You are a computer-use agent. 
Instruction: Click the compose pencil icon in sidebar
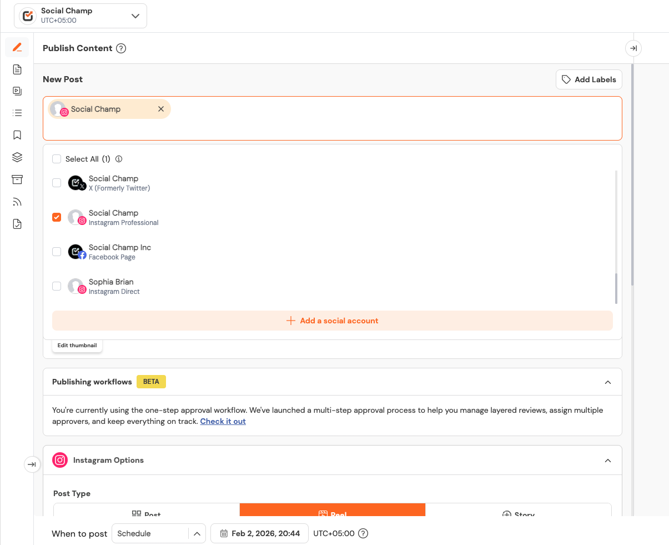[x=17, y=48]
